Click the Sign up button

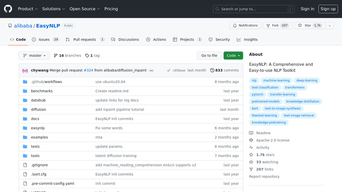tap(328, 9)
